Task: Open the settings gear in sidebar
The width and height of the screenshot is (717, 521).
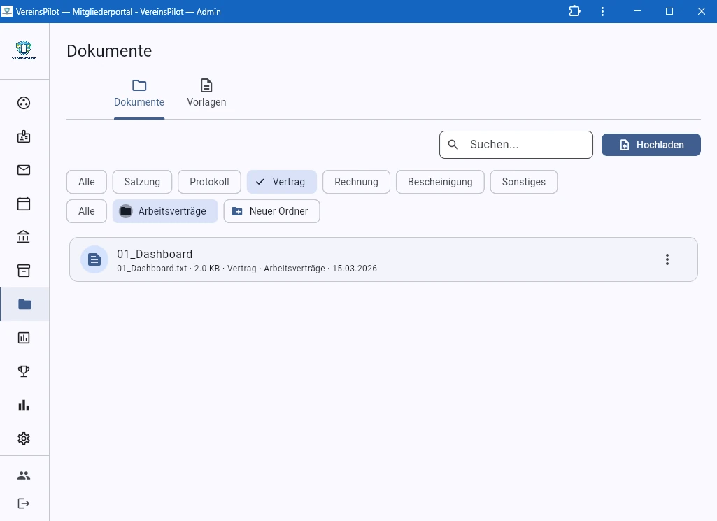Action: [x=24, y=438]
